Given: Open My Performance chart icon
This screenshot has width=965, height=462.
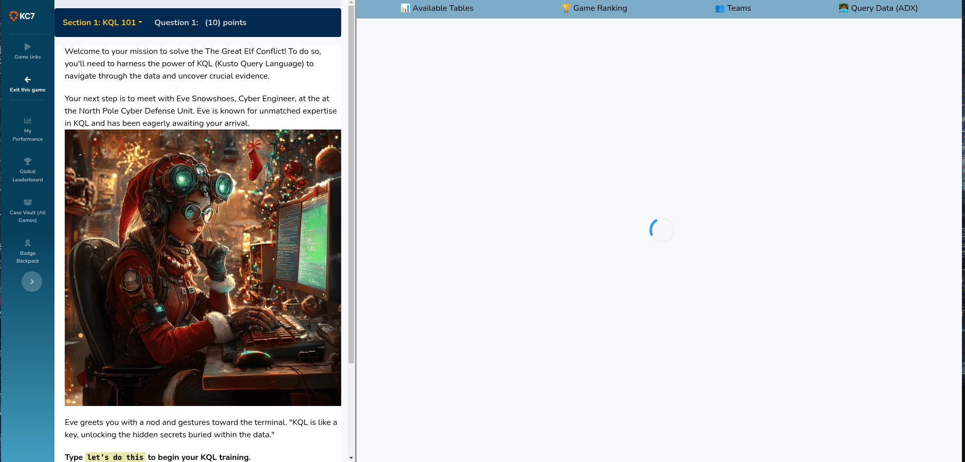Looking at the screenshot, I should click(28, 120).
